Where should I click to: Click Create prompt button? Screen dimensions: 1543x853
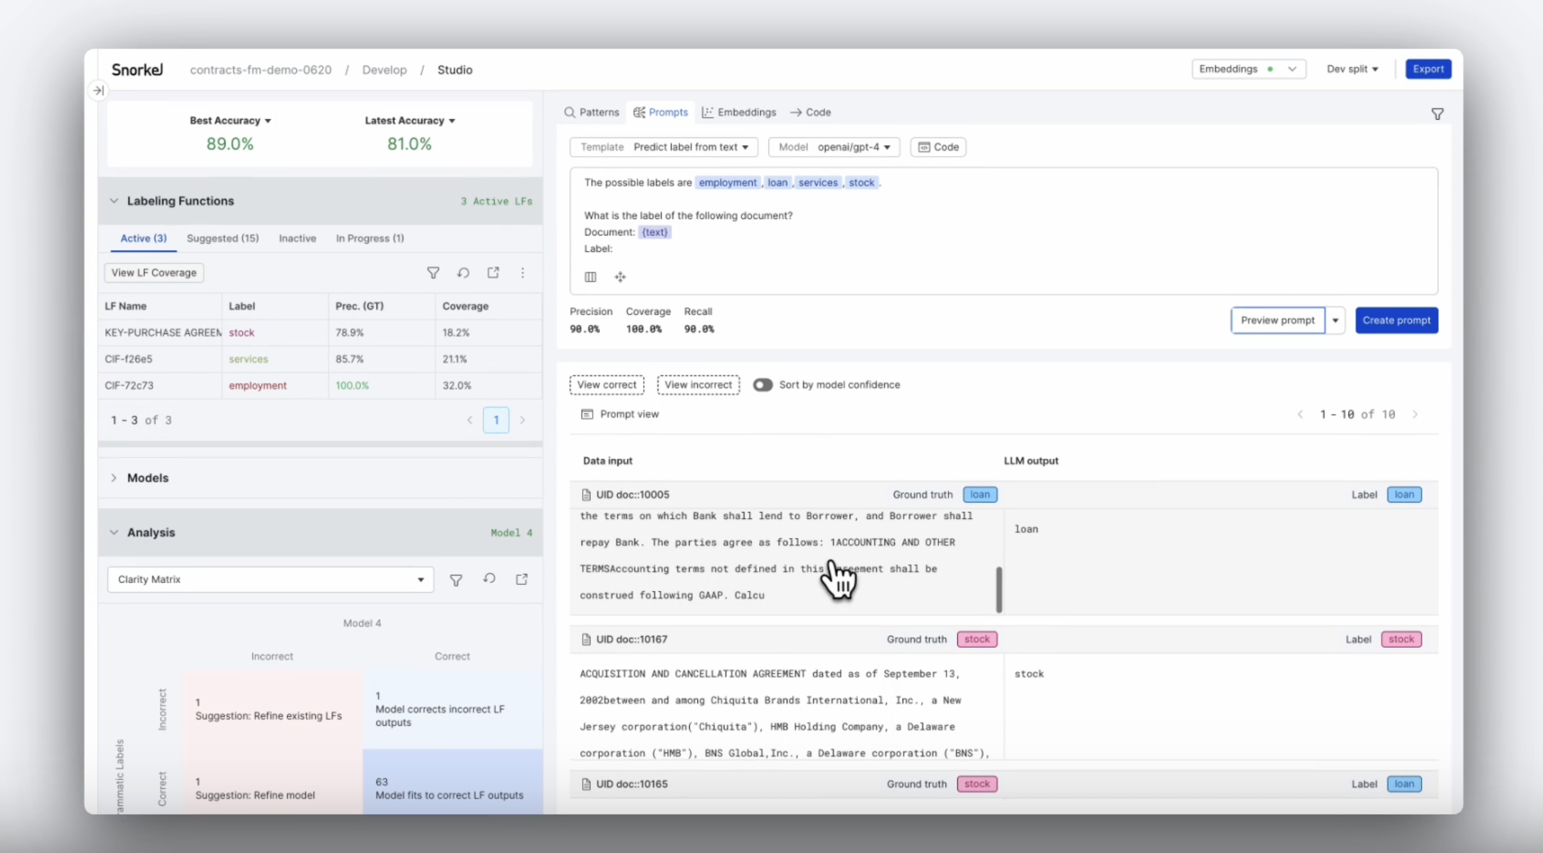point(1396,319)
